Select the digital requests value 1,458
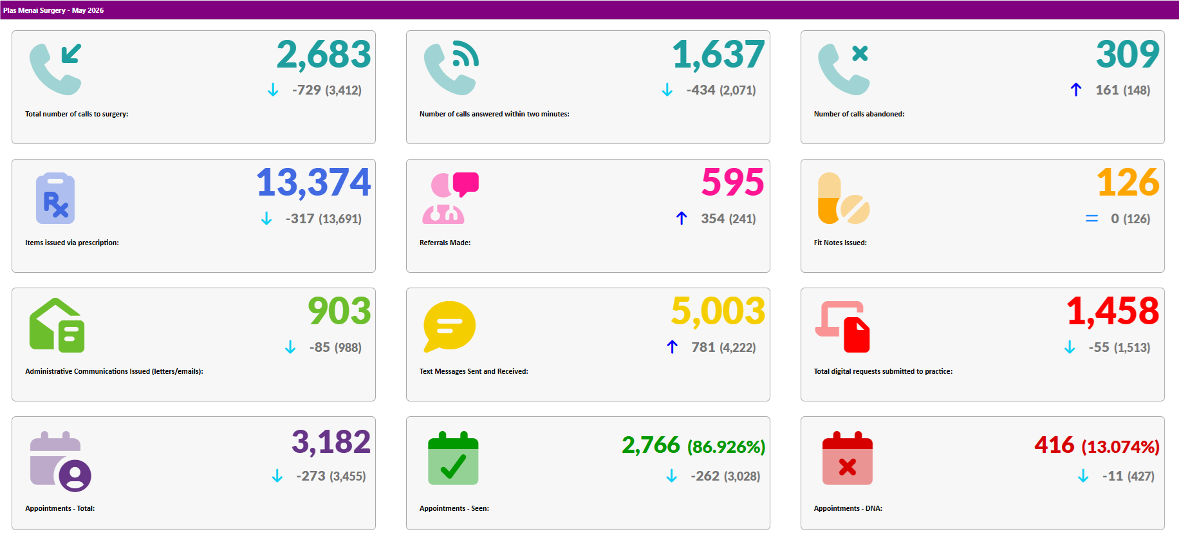The image size is (1179, 534). point(1113,311)
